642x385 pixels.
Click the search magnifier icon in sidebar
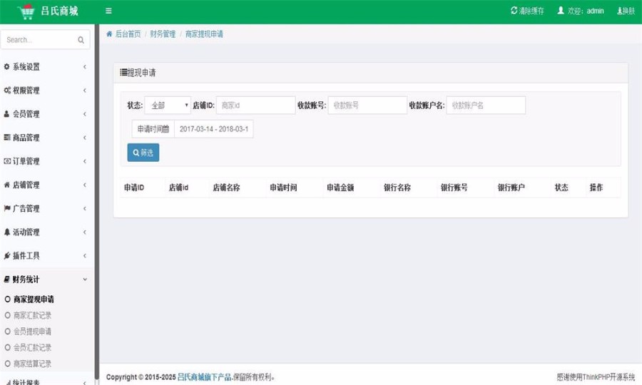coord(81,40)
